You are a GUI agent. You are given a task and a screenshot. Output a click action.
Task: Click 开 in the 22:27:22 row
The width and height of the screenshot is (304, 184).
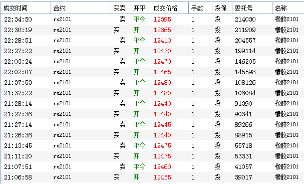point(136,51)
